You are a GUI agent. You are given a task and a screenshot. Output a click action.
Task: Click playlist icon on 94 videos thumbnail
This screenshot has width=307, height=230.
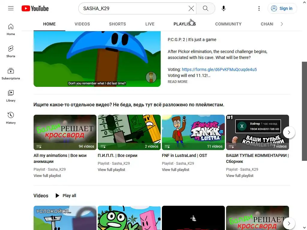[39, 146]
